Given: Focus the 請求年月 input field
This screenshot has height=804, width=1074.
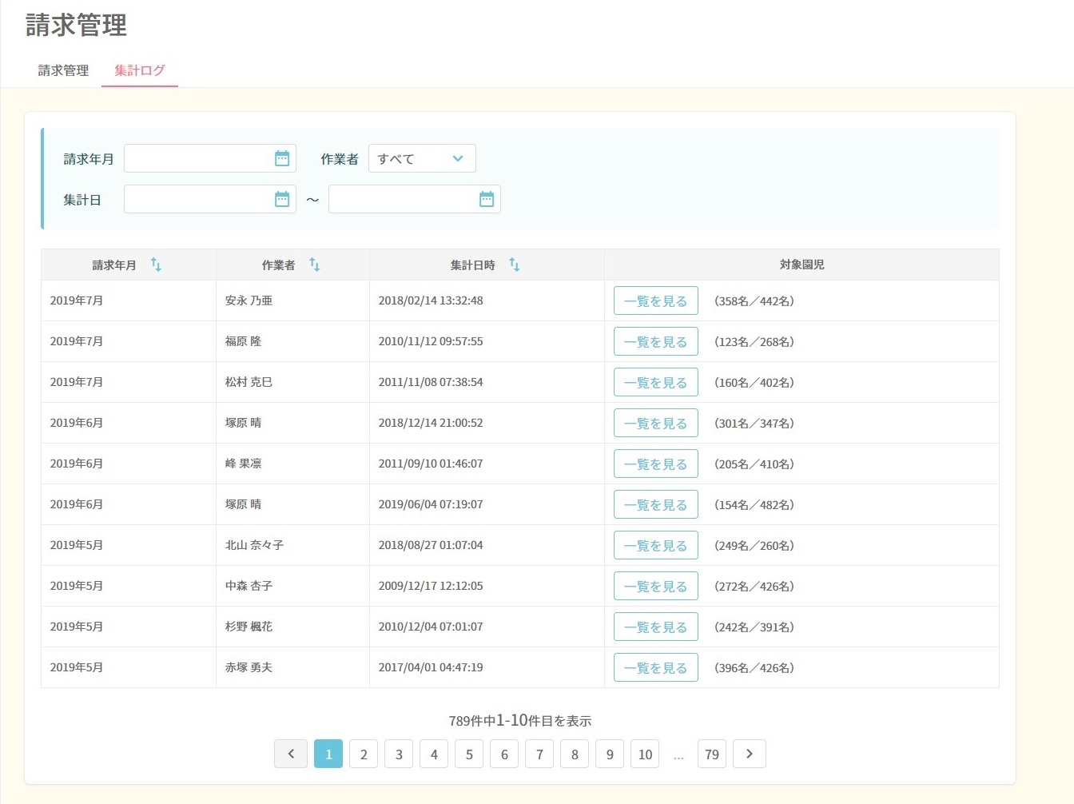Looking at the screenshot, I should coord(210,158).
